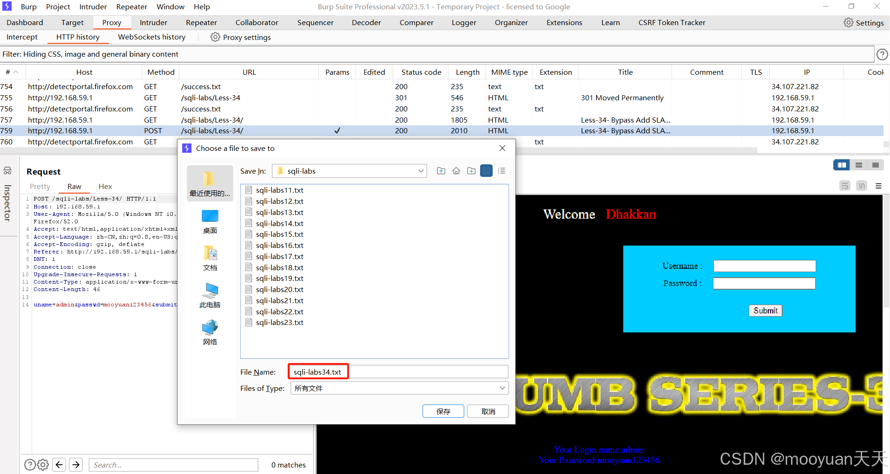The image size is (890, 474).
Task: Toggle response word wrap icon
Action: pyautogui.click(x=845, y=186)
